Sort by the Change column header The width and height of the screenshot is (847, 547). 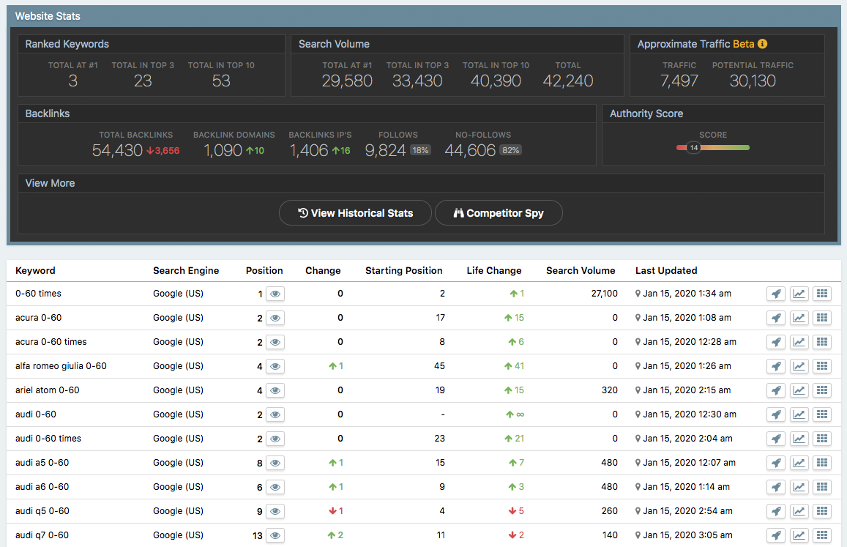click(323, 270)
